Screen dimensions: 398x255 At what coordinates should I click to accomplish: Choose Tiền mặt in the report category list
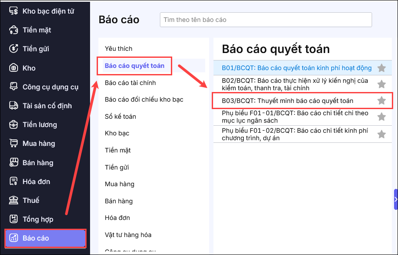coord(118,150)
